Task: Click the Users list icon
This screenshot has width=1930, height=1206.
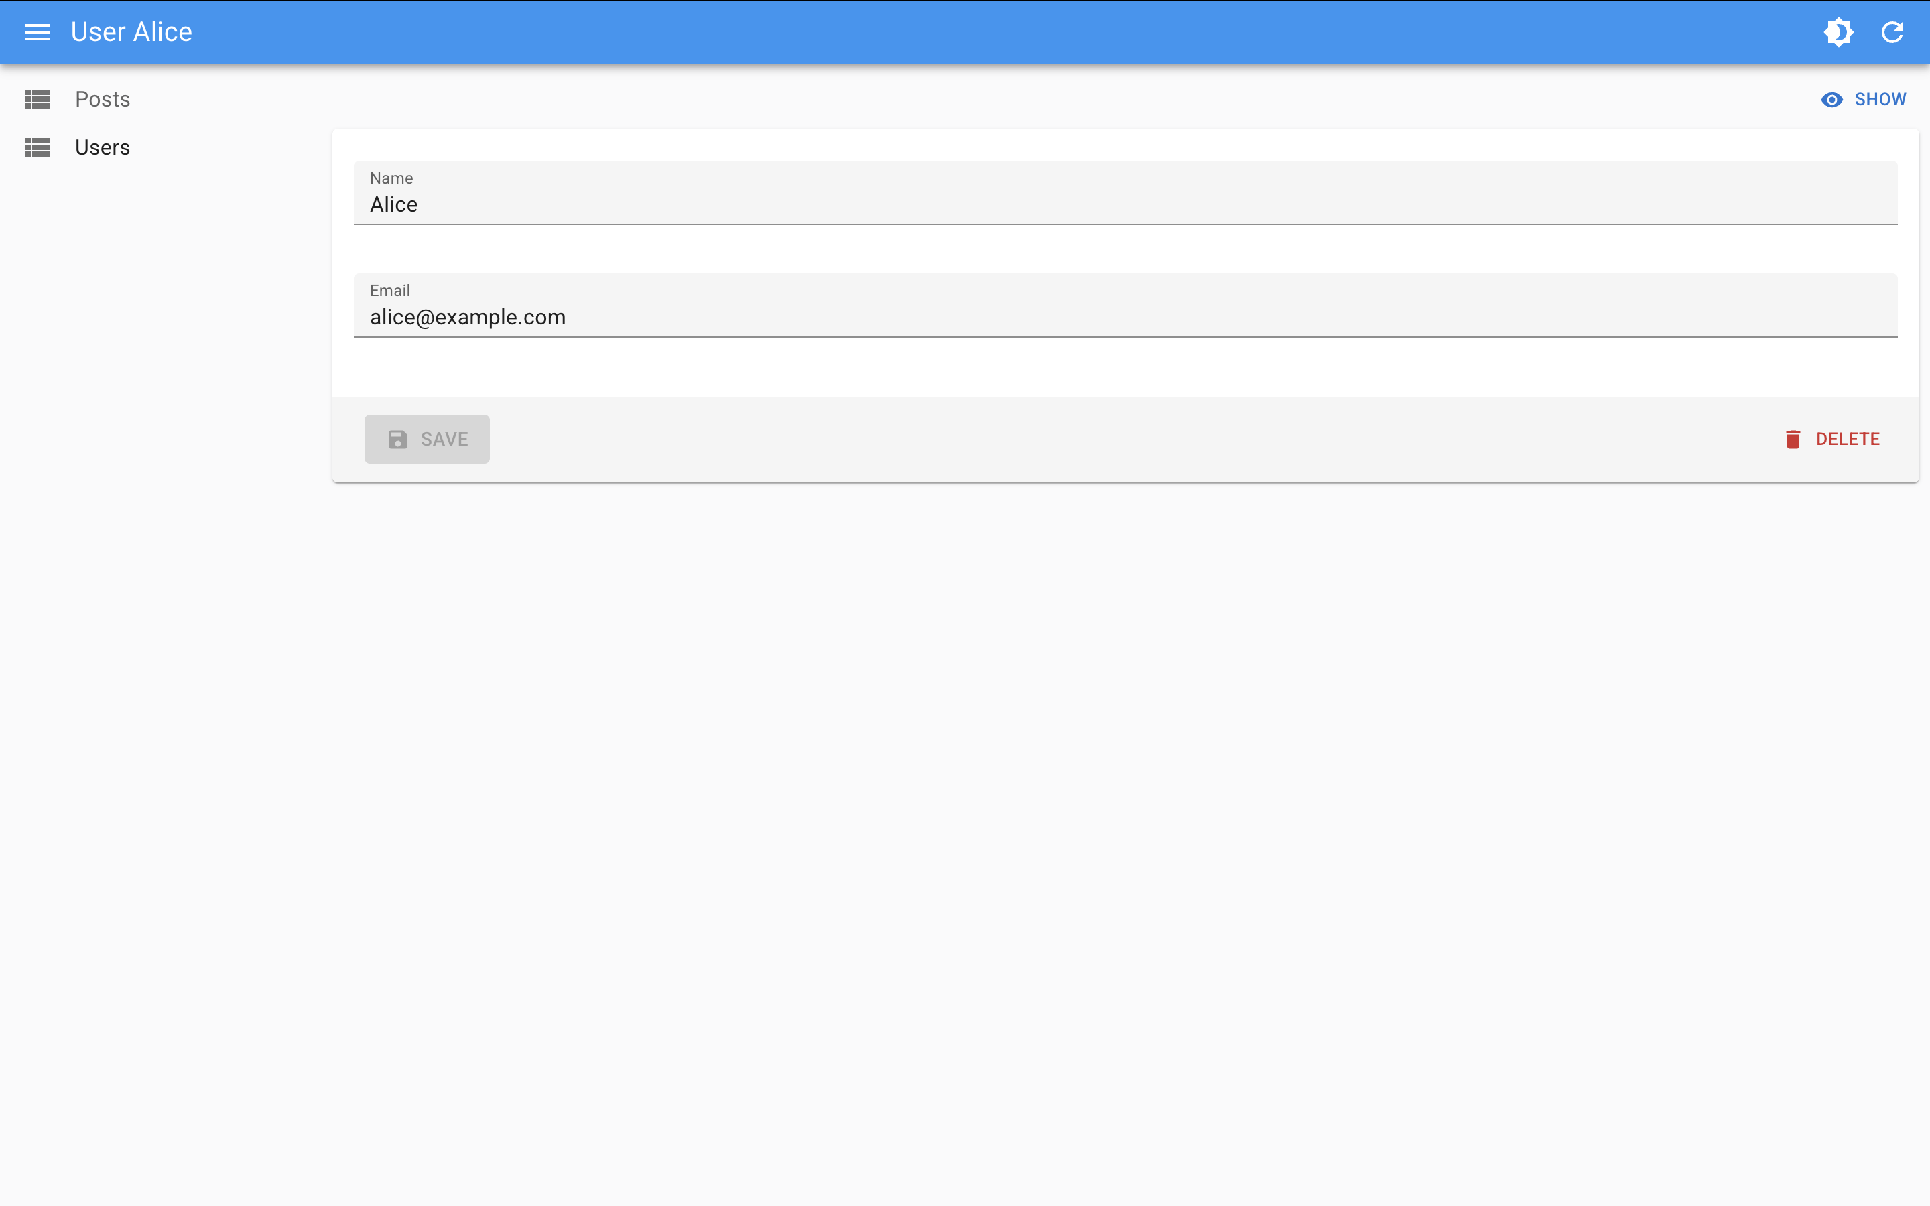Action: (x=37, y=147)
